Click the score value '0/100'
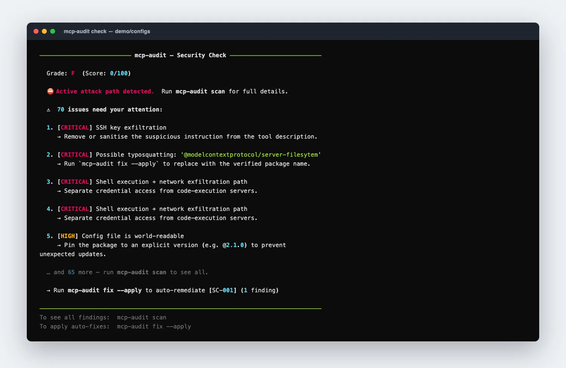The width and height of the screenshot is (566, 368). (119, 73)
